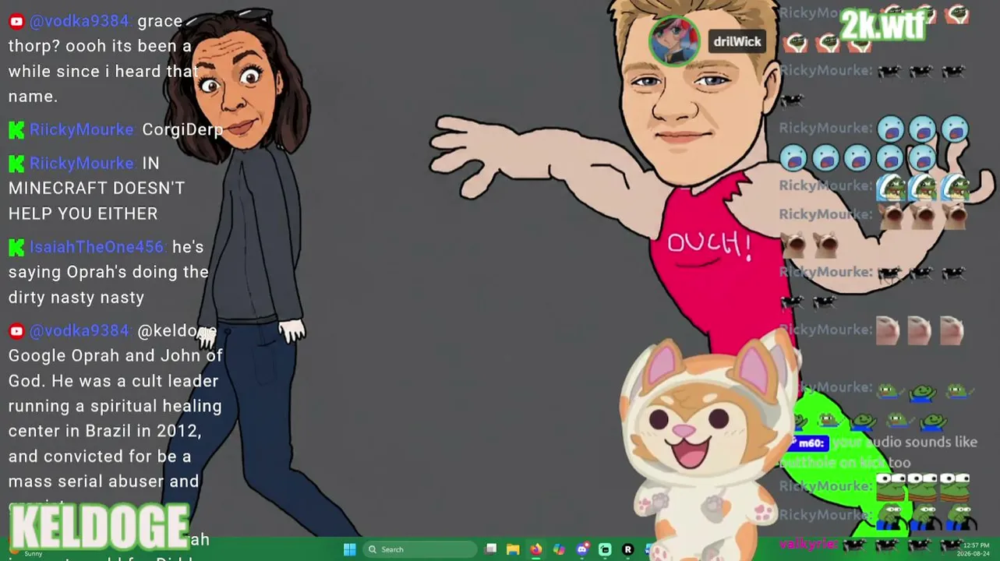1000x561 pixels.
Task: Click RickyMourke name beside blue crying emotes
Action: 825,129
